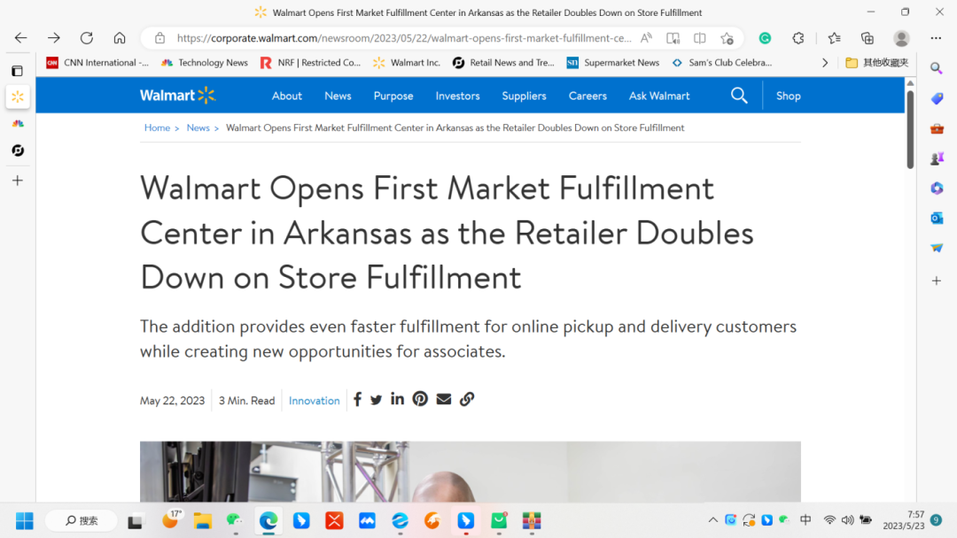Add this page to favorites

tap(727, 38)
